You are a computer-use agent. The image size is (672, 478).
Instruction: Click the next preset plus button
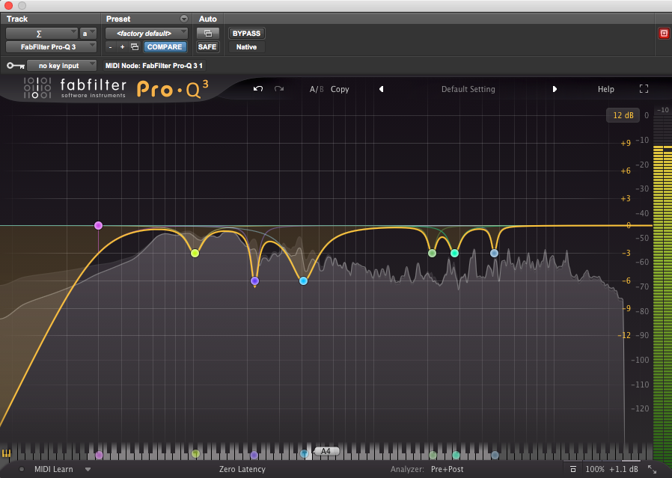122,46
